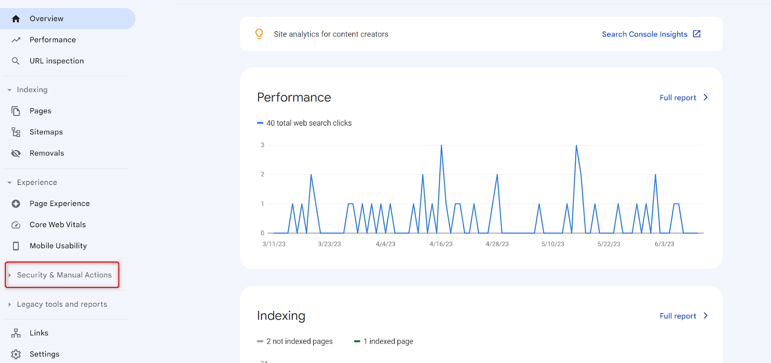Click the Removals crossed-eye icon

(16, 154)
